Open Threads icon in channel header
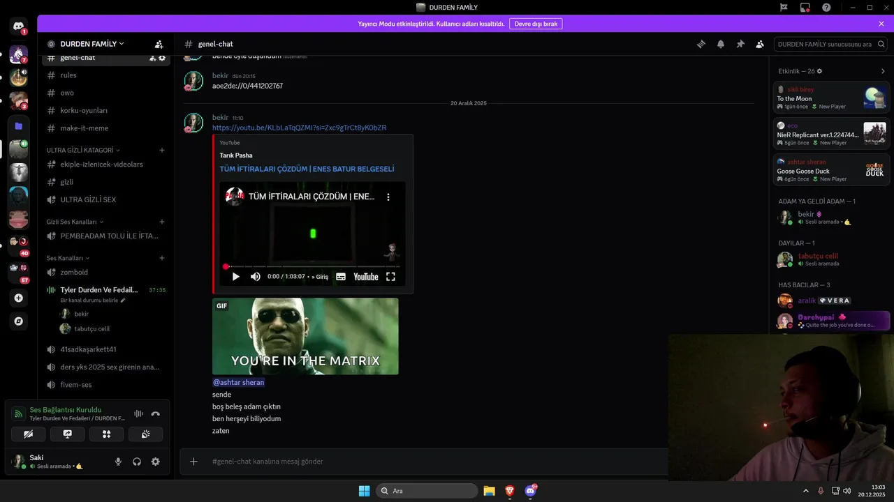894x502 pixels. click(701, 44)
